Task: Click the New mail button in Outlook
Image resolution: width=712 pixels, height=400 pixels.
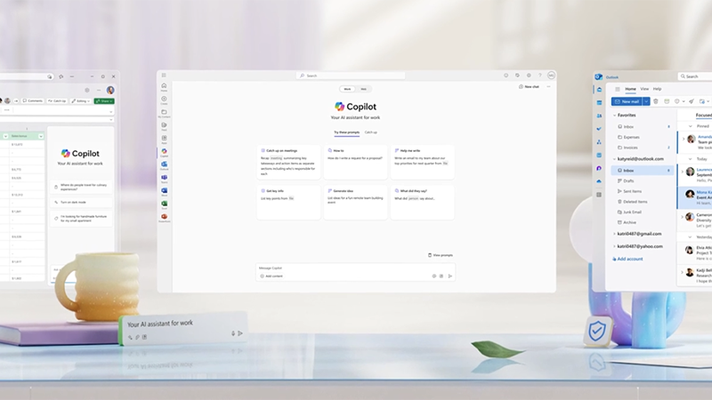Action: point(627,101)
